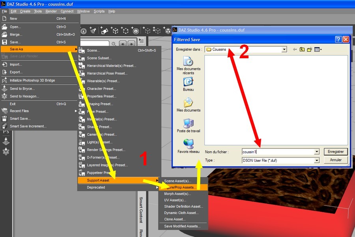Image resolution: width=355 pixels, height=237 pixels.
Task: Click the magnifier search icon in the content pane
Action: [114, 44]
